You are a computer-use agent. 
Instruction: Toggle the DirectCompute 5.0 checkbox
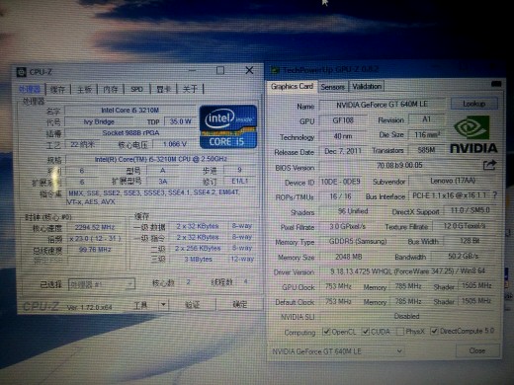pos(434,331)
